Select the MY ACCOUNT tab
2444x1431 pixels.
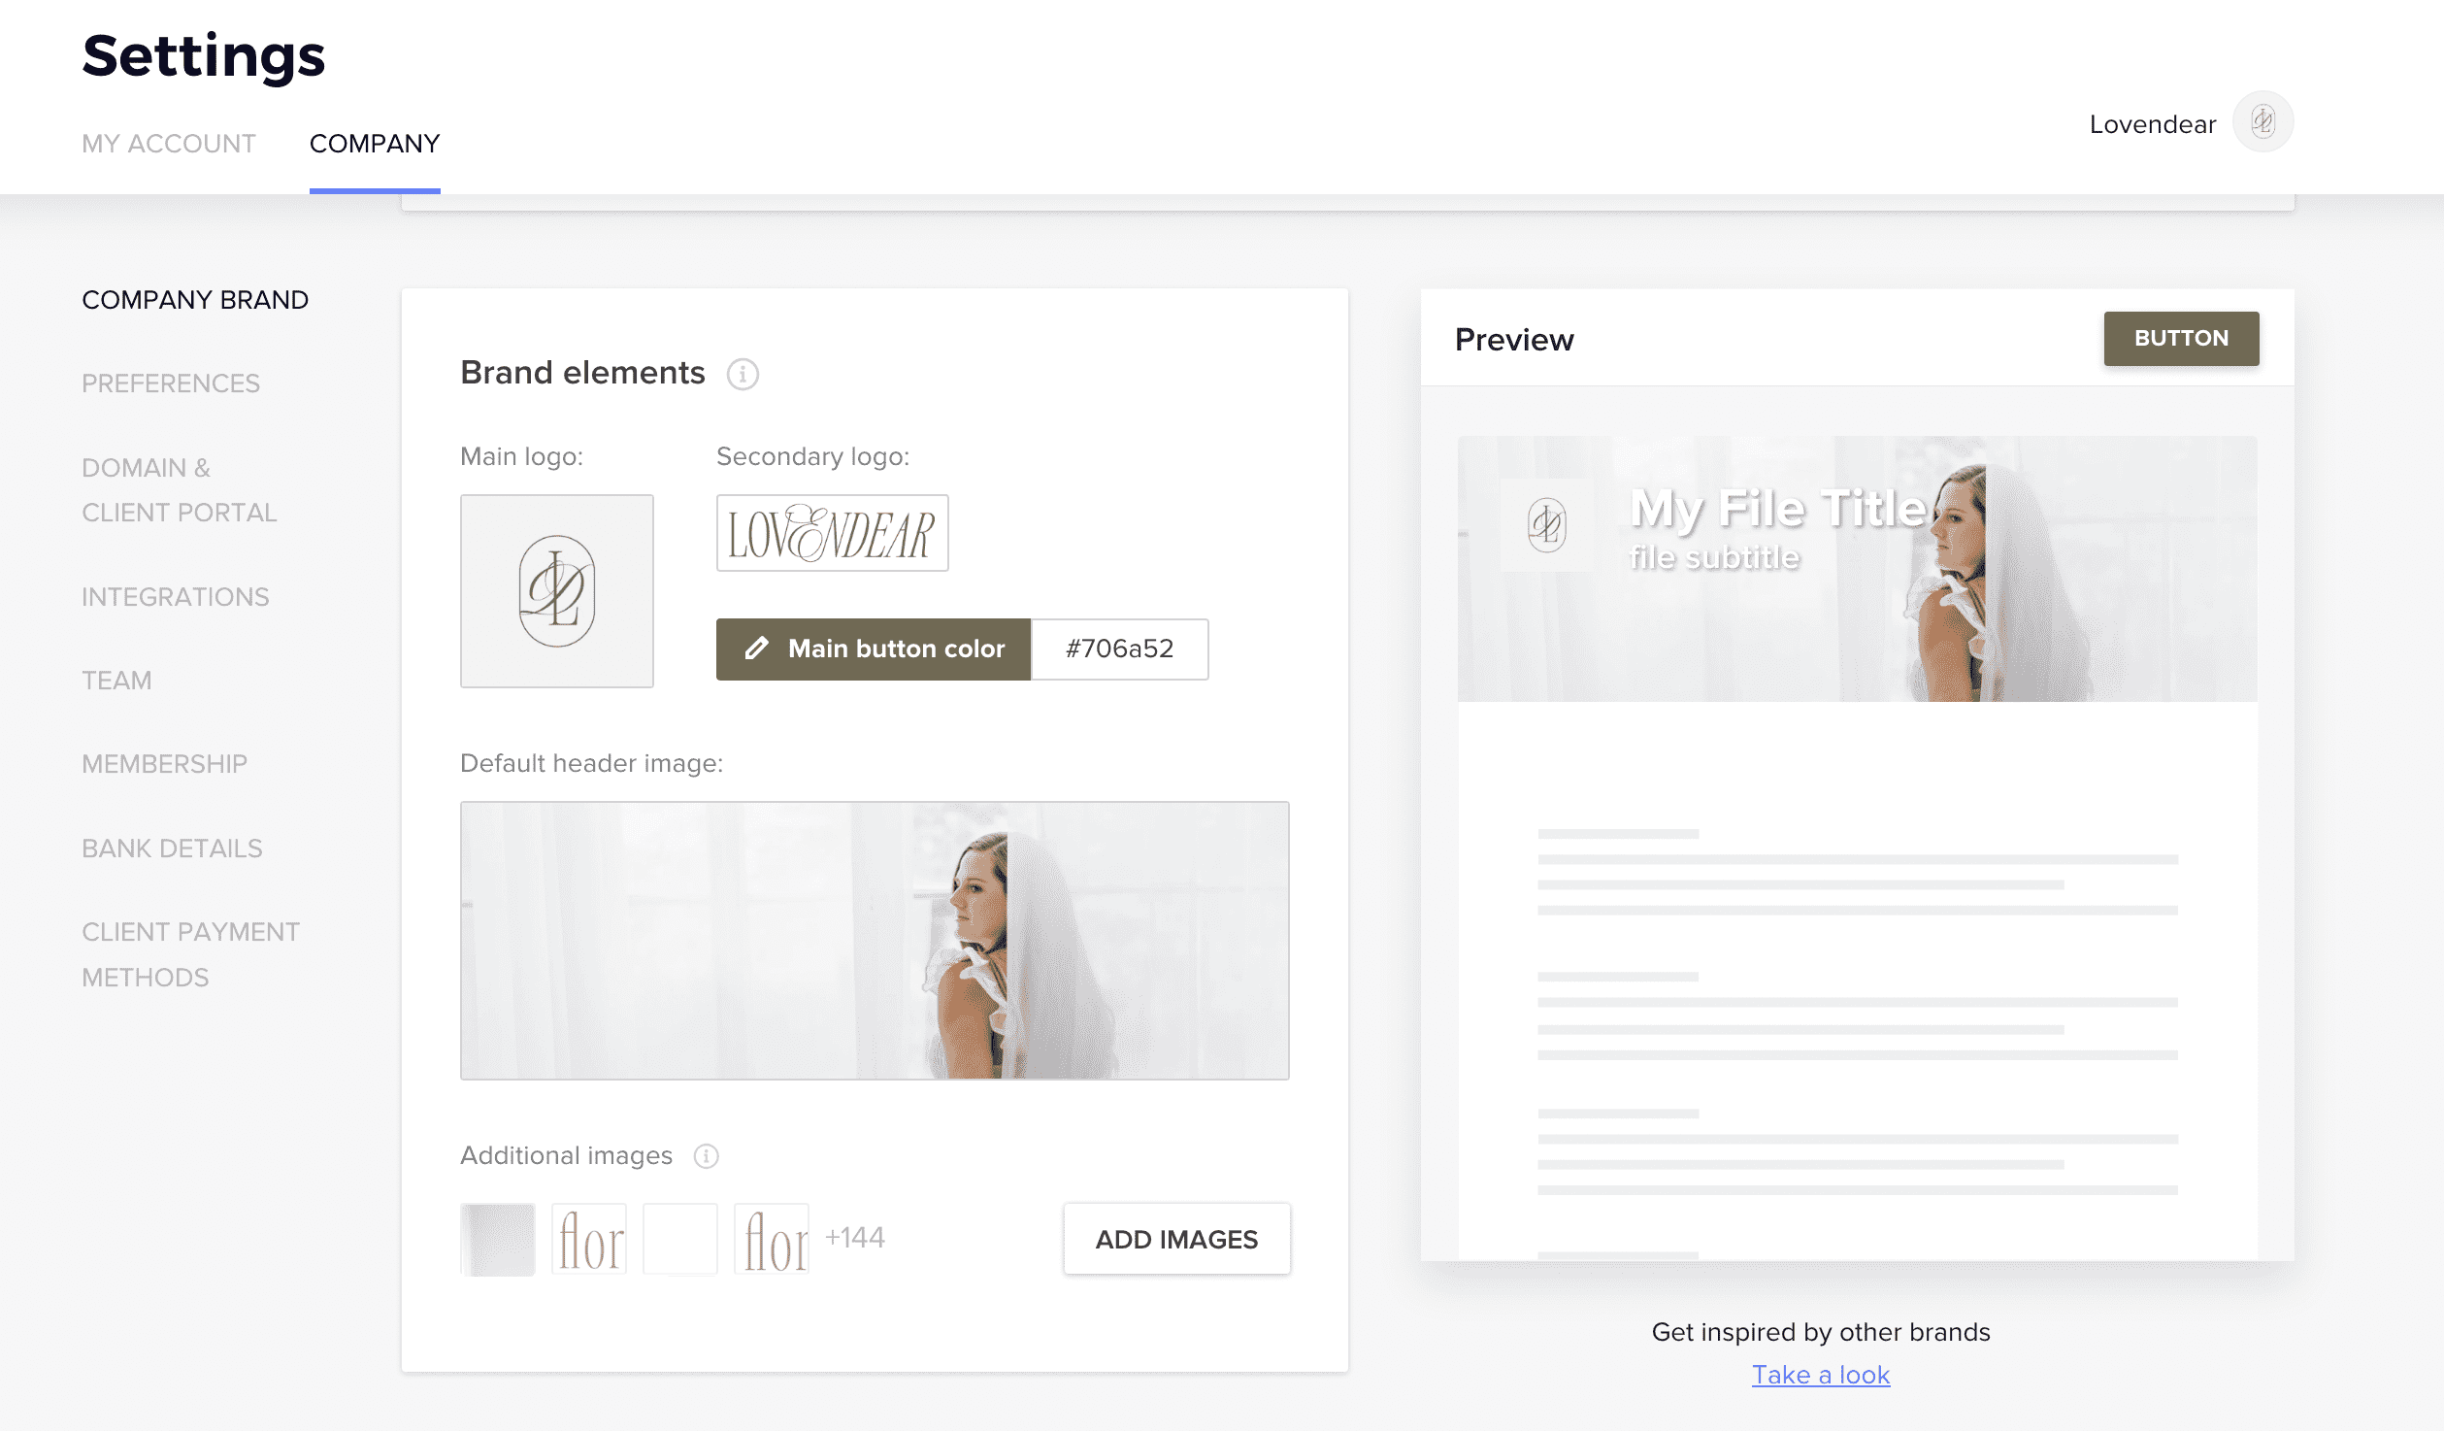coord(169,143)
